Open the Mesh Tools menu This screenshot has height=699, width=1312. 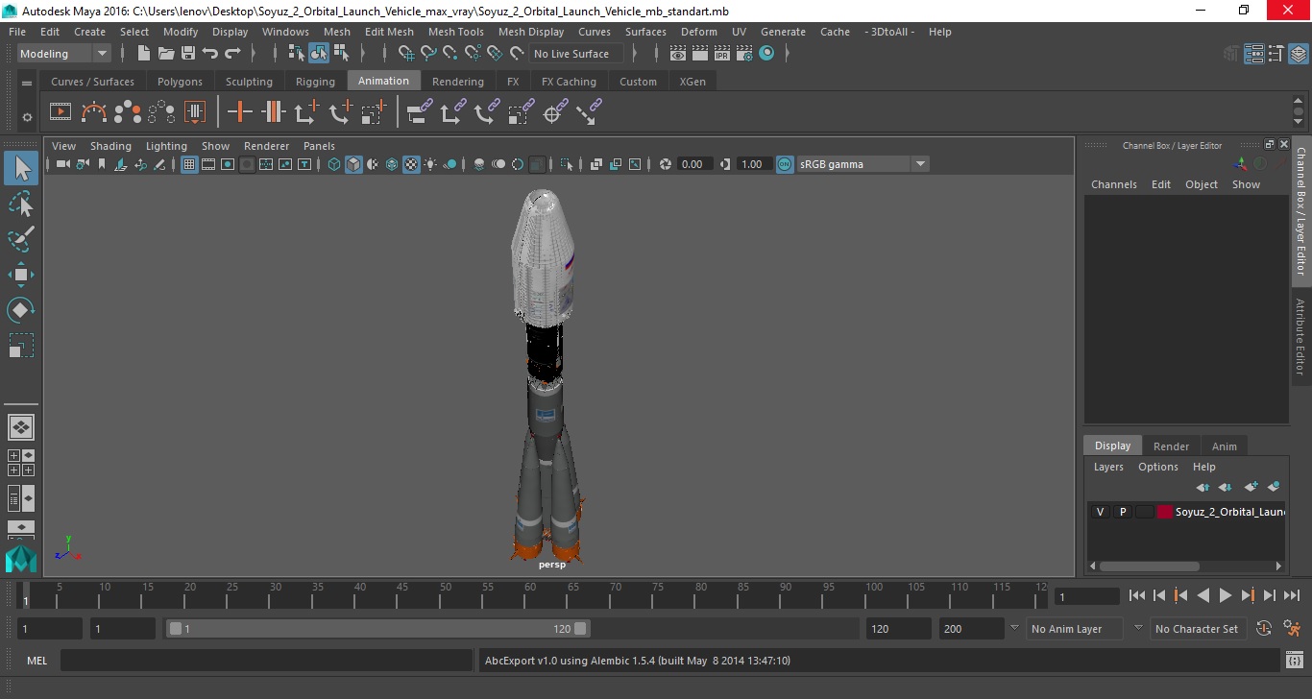[456, 32]
